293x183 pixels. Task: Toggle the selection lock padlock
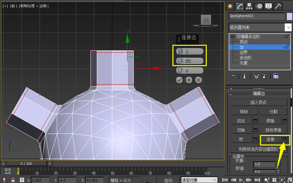[13, 180]
